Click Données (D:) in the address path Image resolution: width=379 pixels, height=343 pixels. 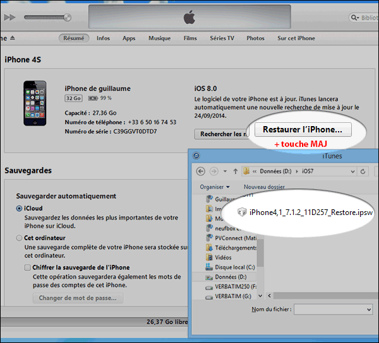click(275, 171)
